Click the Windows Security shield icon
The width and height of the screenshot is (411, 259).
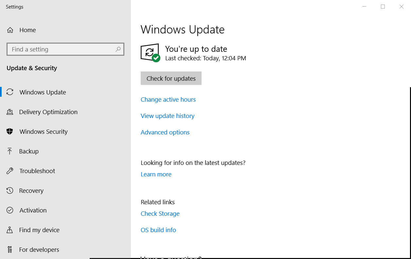click(x=10, y=131)
